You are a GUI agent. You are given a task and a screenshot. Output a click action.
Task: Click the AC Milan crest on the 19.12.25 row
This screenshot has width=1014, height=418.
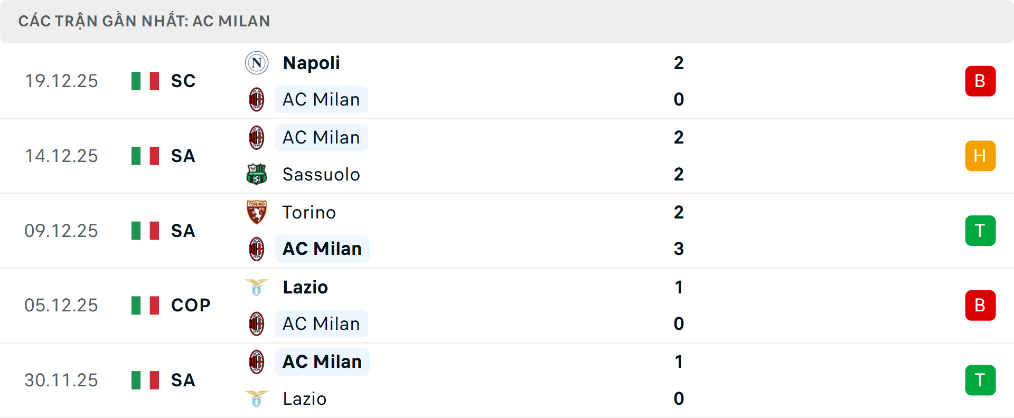(257, 99)
